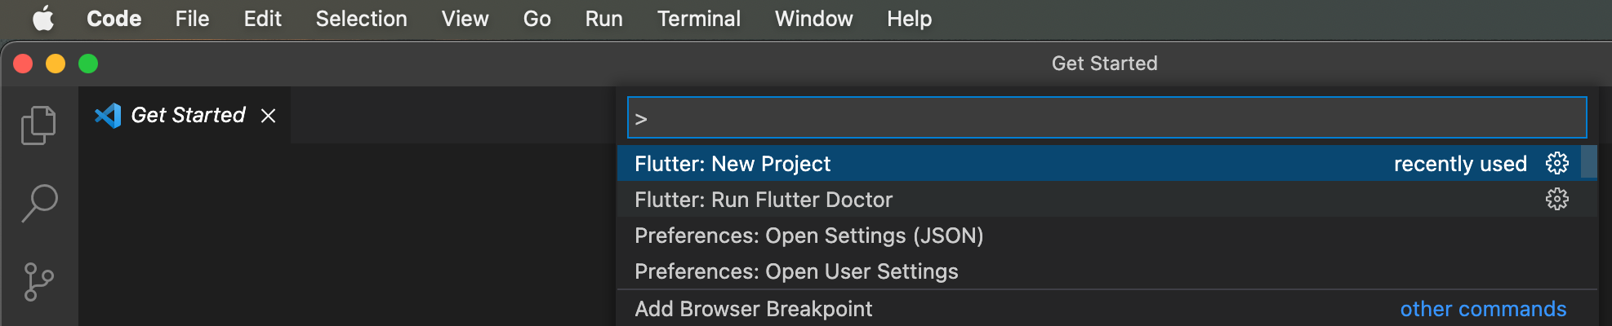
Task: Open the Explorer view in activity bar
Action: pyautogui.click(x=38, y=126)
